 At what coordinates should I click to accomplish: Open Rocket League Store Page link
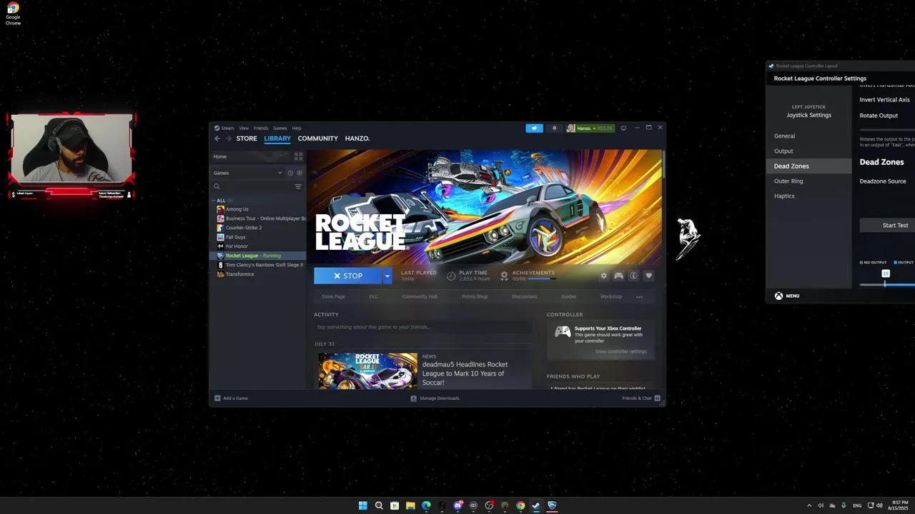coord(333,296)
